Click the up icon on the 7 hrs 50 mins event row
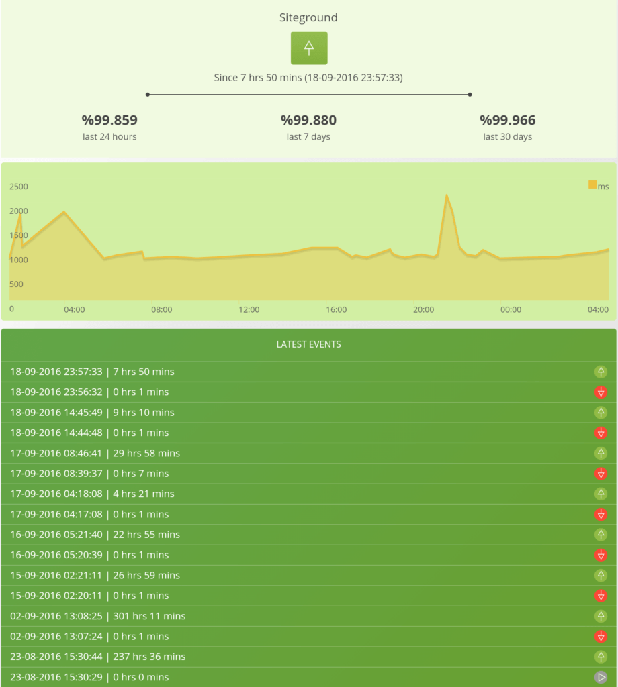Viewport: 618px width, 687px height. point(601,372)
